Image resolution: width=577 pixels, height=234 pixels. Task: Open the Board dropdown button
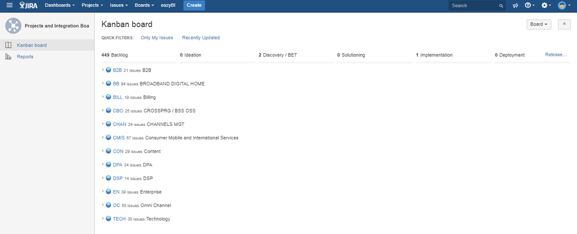point(539,24)
